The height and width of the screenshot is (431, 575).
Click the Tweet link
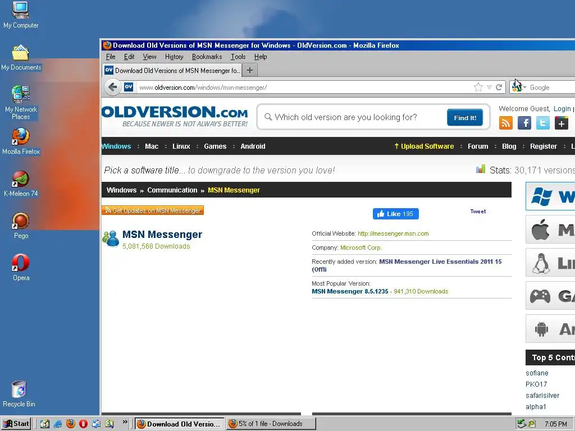click(478, 212)
